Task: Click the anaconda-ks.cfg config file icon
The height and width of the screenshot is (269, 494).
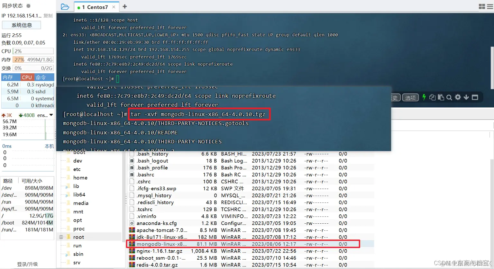Action: (132, 223)
